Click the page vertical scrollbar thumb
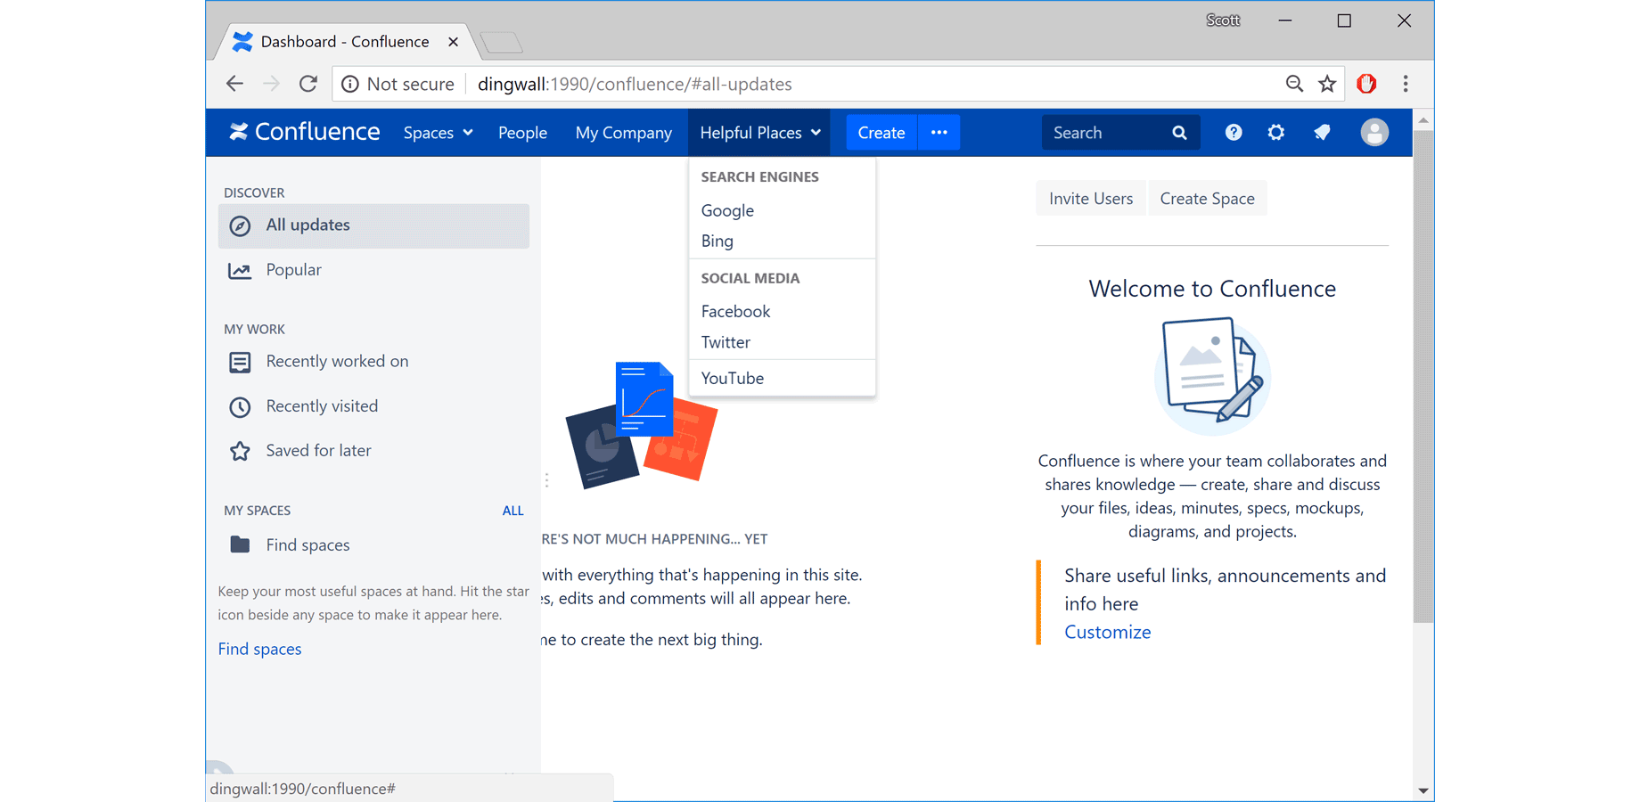Image resolution: width=1640 pixels, height=802 pixels. [x=1423, y=376]
